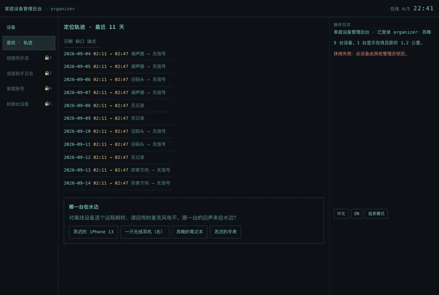
Task: Click the 2026-09-12 无记录 row
Action: (x=118, y=157)
